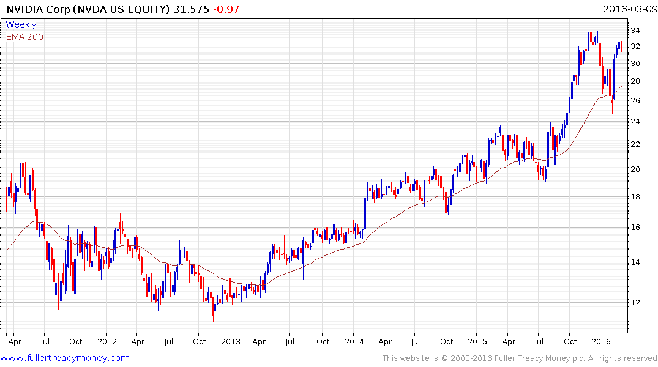Click the 2015 year label on time axis

[477, 341]
